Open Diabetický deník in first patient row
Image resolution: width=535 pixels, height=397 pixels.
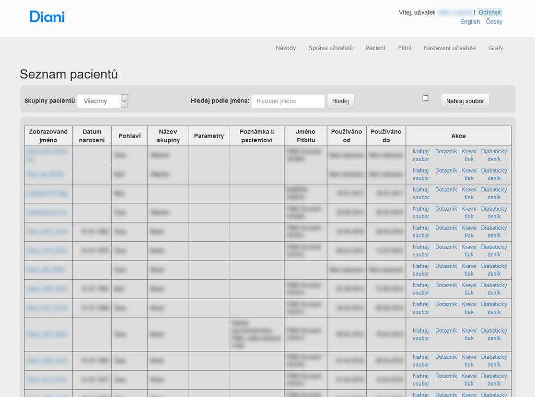click(x=494, y=155)
